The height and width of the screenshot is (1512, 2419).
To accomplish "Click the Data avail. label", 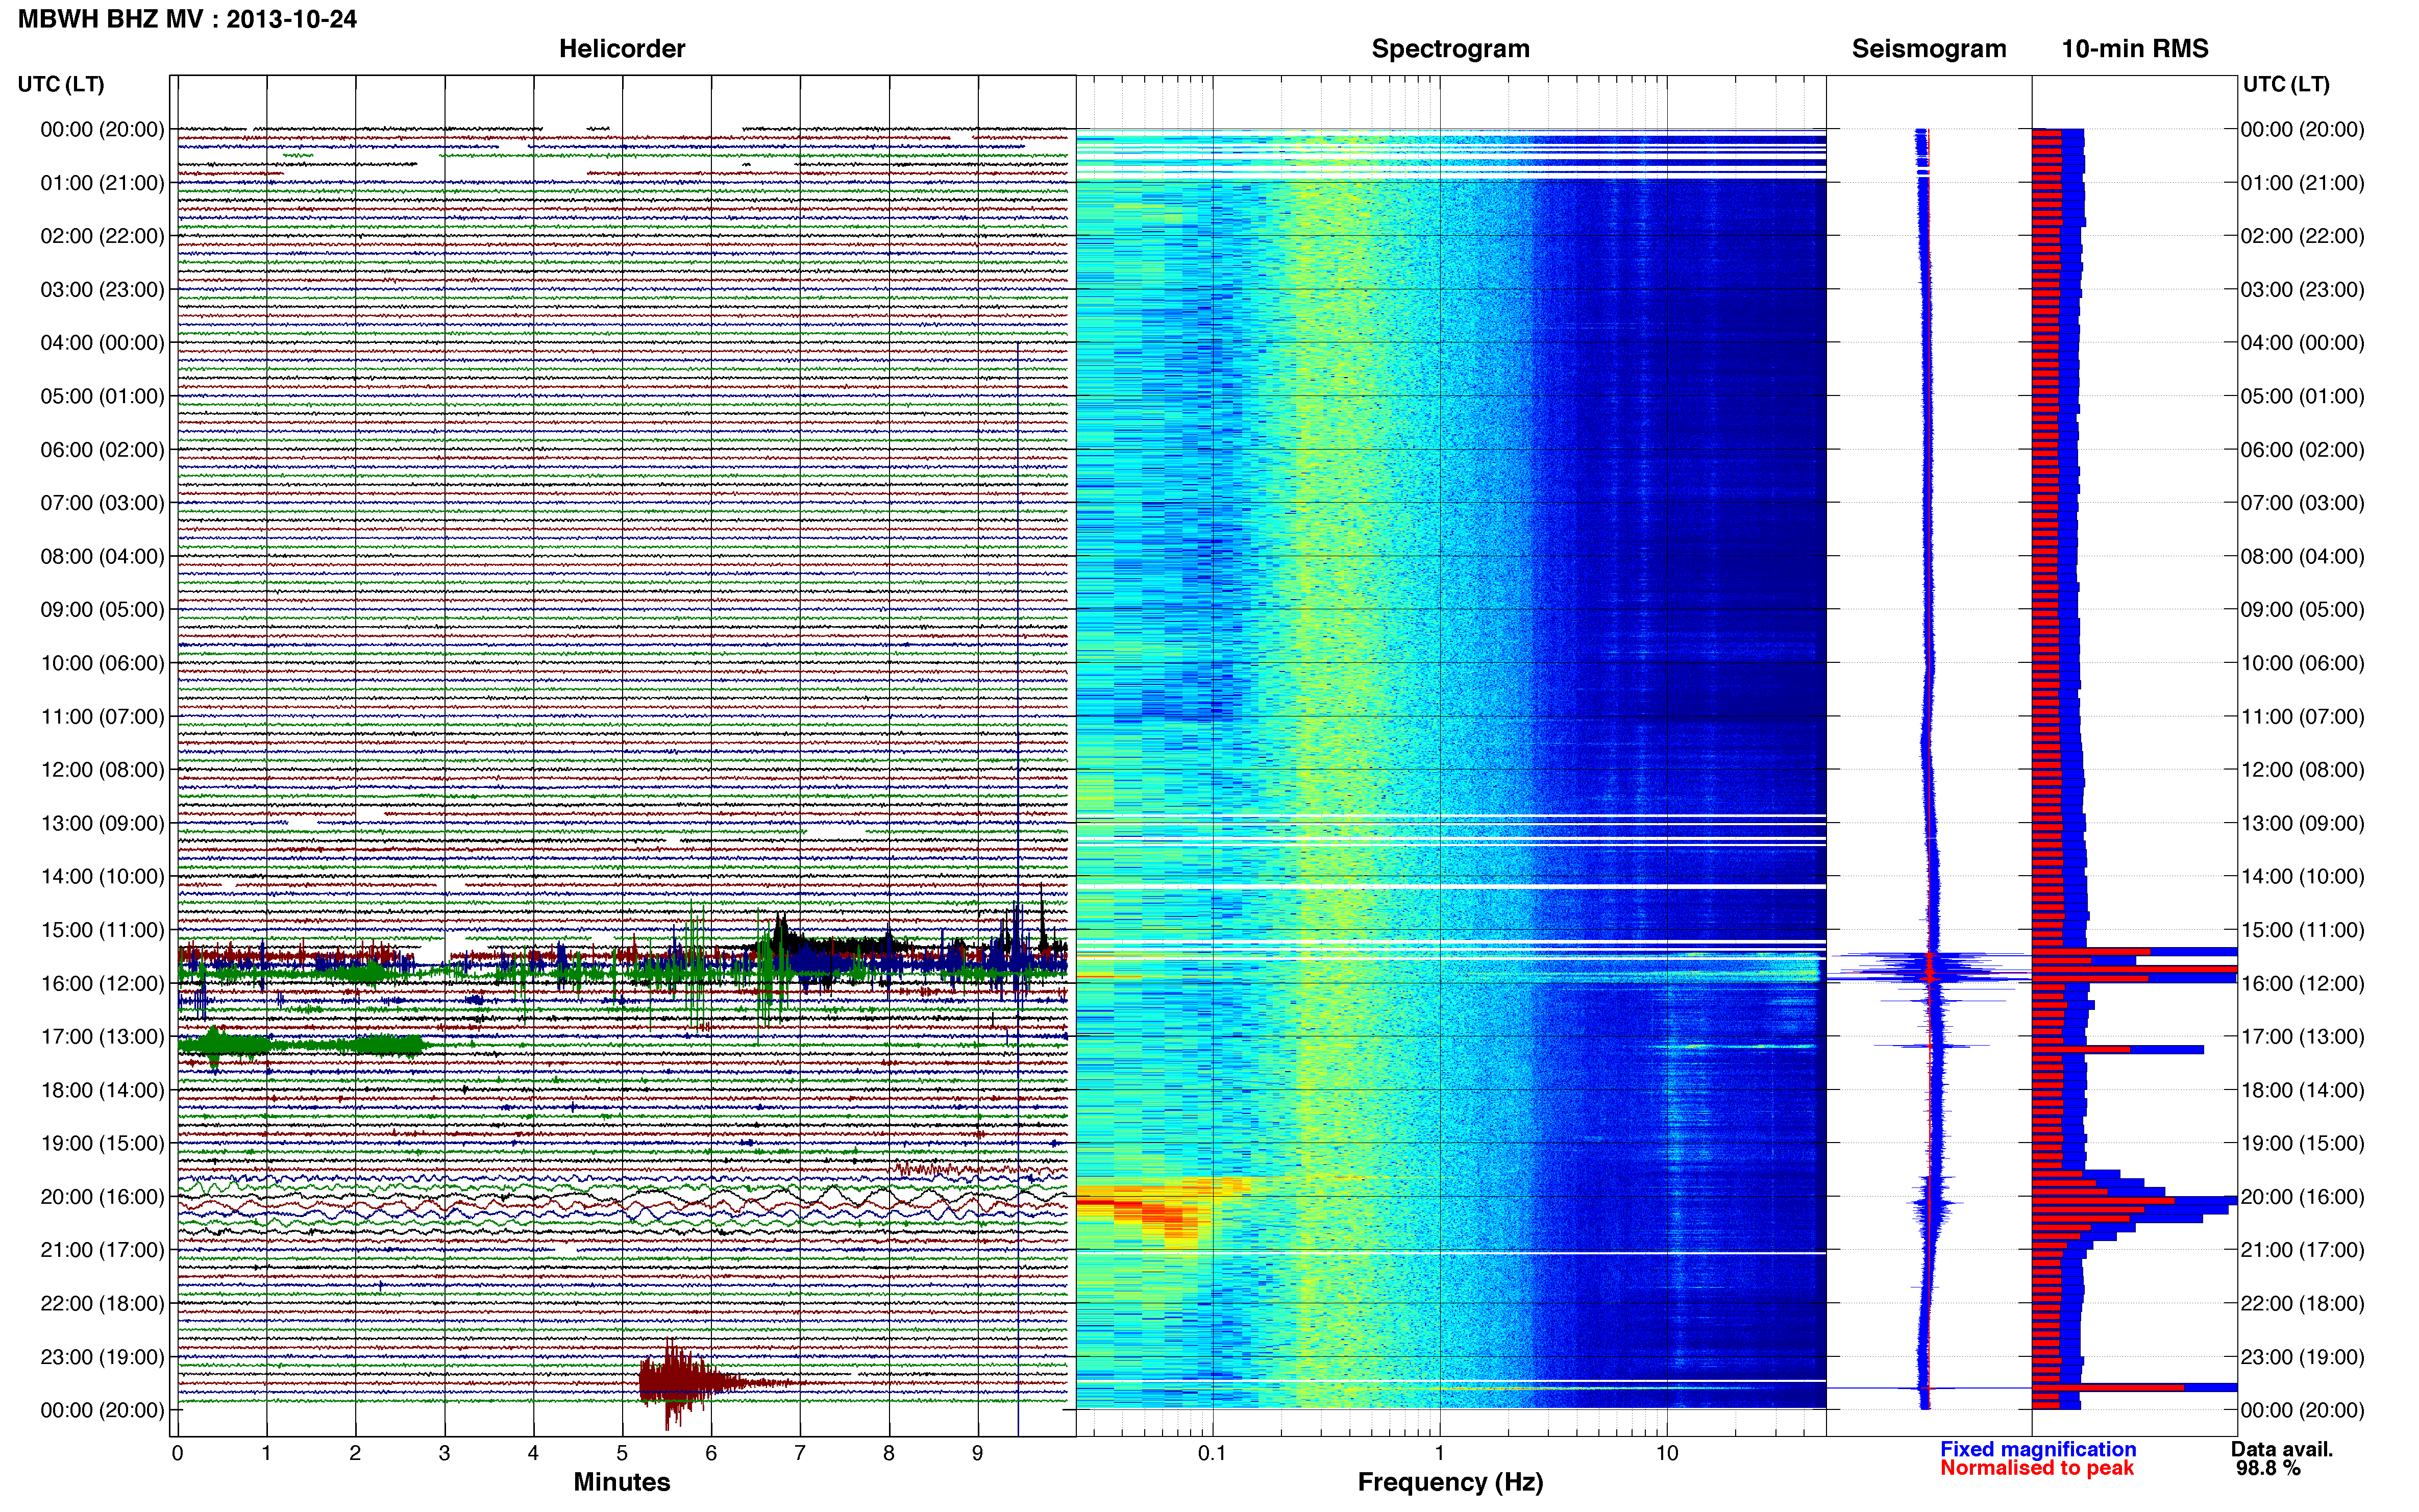I will (2282, 1449).
